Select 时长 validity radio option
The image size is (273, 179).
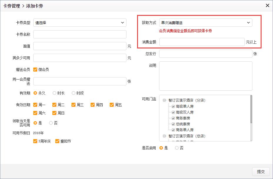pos(54,93)
